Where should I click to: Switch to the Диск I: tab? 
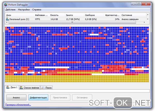(12, 88)
